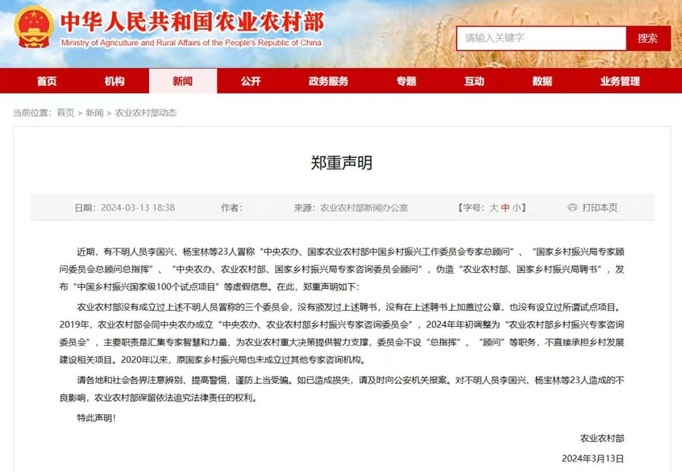Open the 专题 navigation menu item
Image resolution: width=682 pixels, height=472 pixels.
(x=406, y=81)
